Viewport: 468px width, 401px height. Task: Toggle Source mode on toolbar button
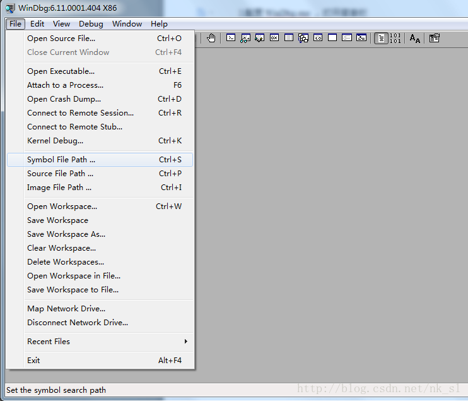(381, 39)
